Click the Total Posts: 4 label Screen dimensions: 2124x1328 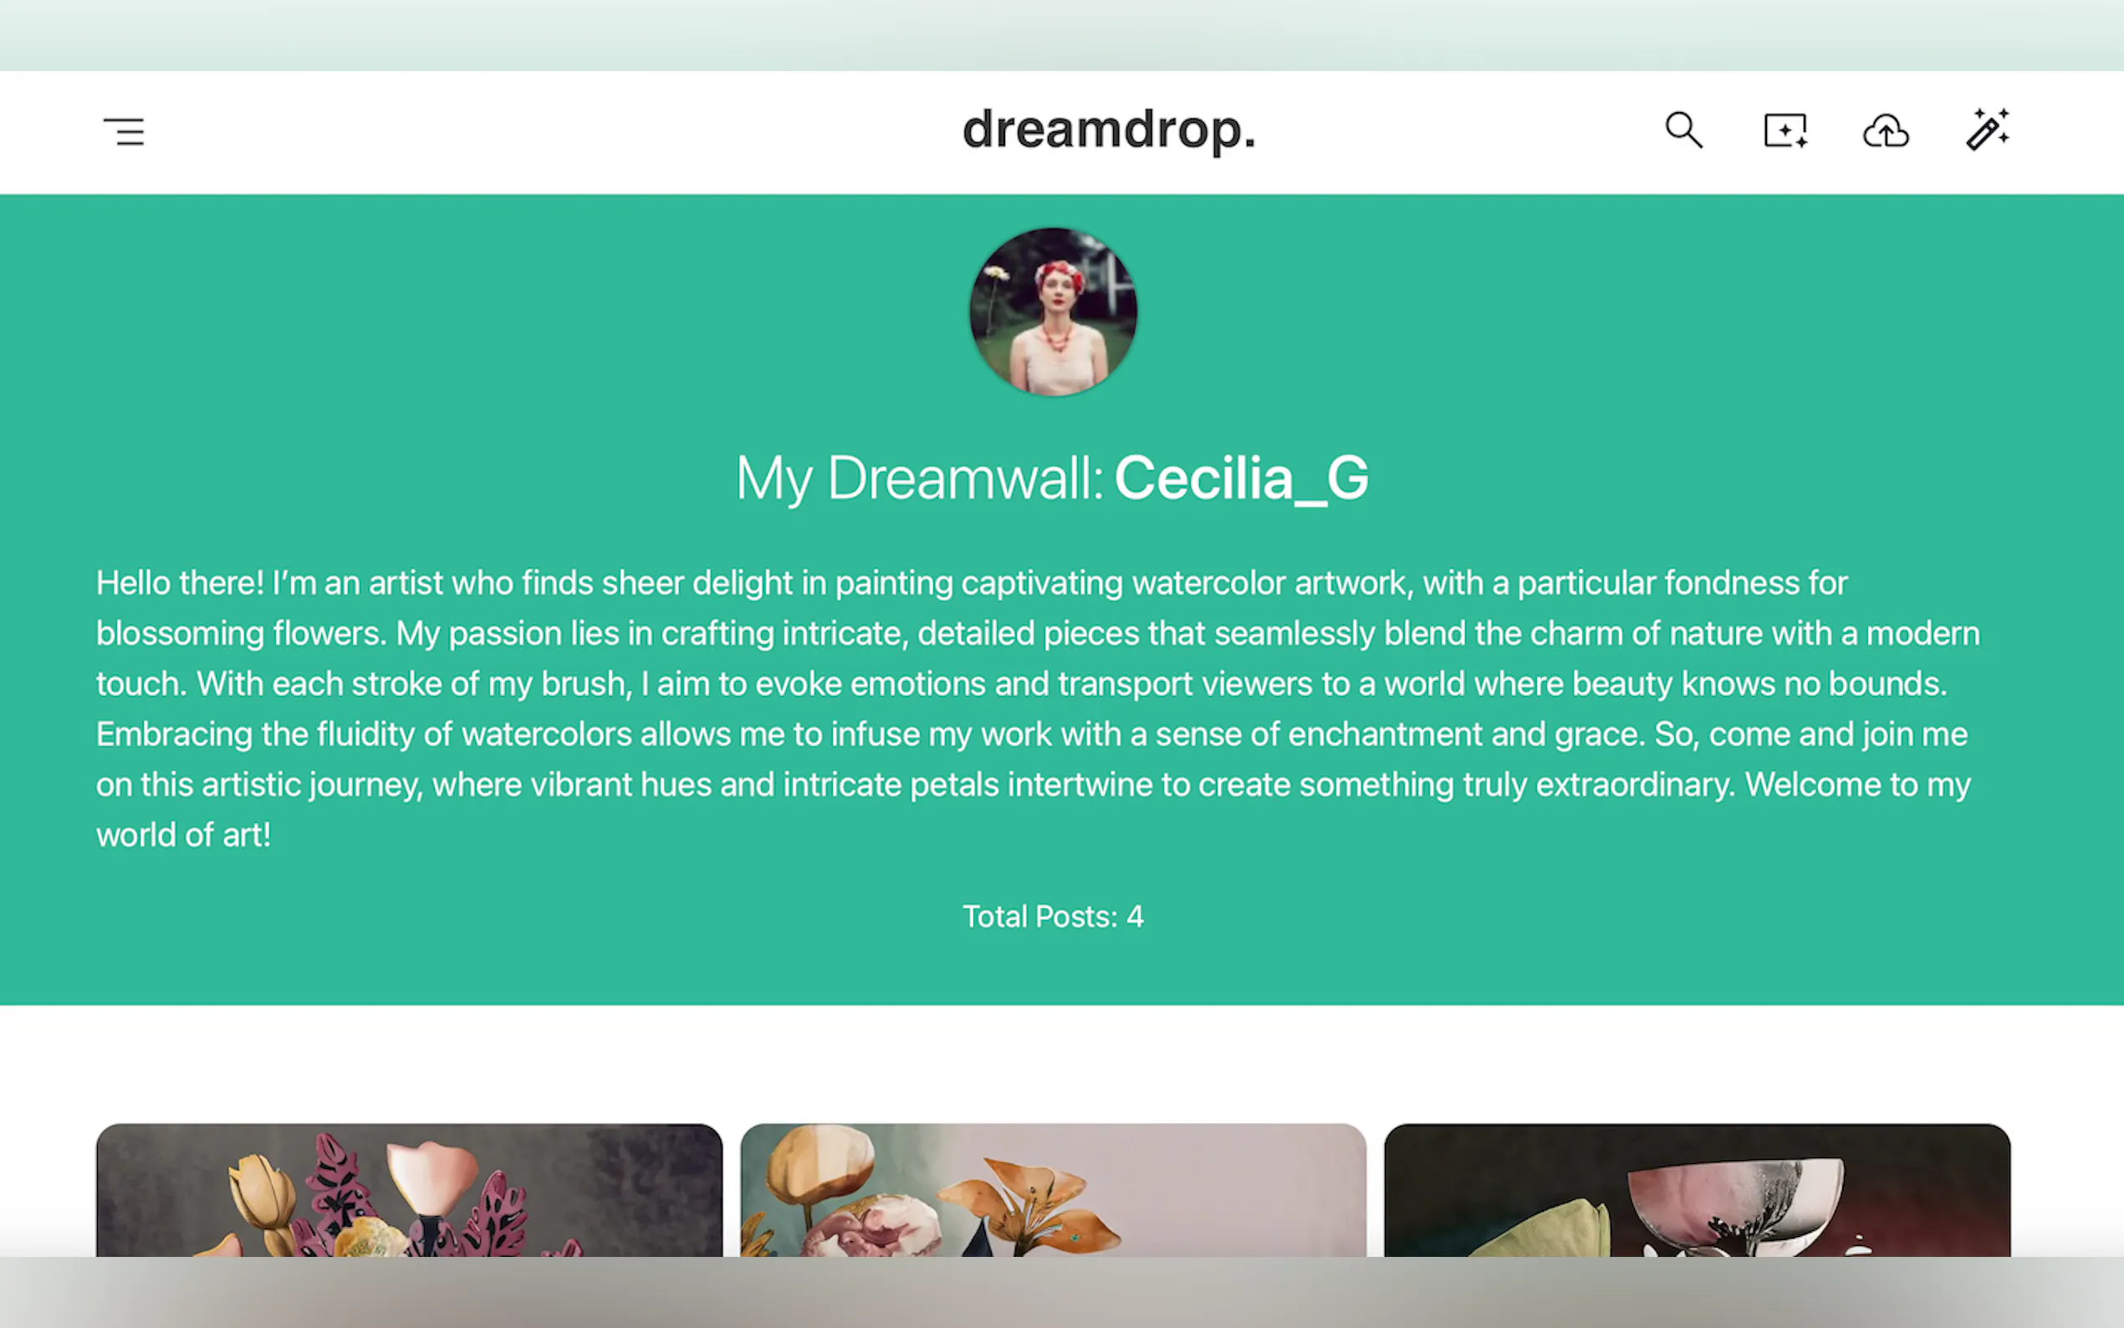click(1053, 916)
